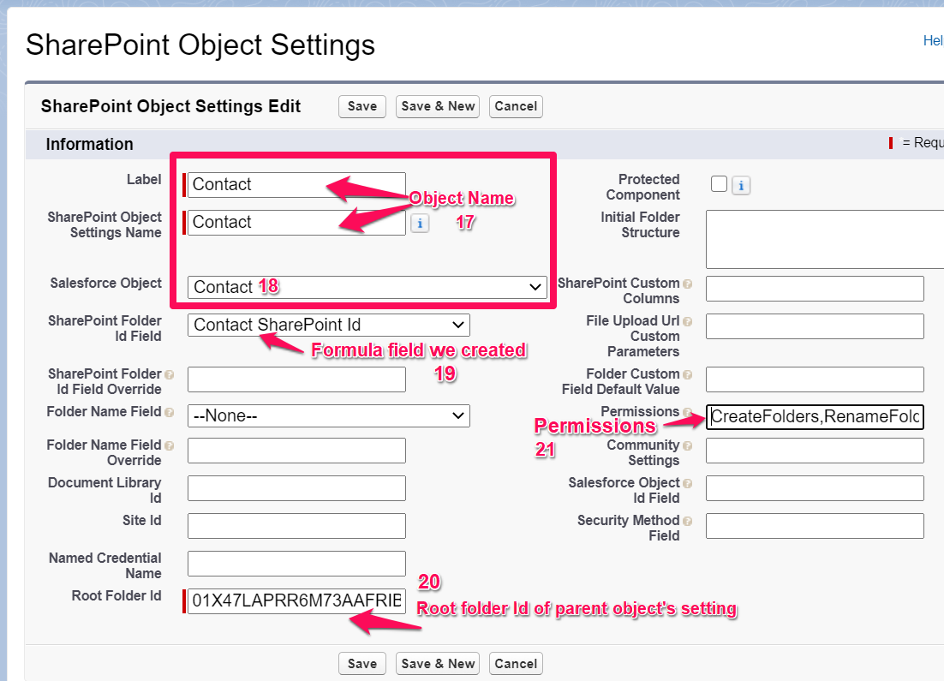Show help for Community Settings

point(688,445)
